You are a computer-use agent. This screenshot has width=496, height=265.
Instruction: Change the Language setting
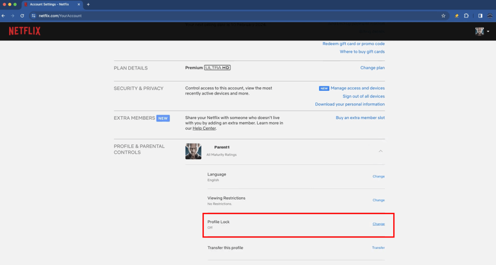(x=379, y=176)
